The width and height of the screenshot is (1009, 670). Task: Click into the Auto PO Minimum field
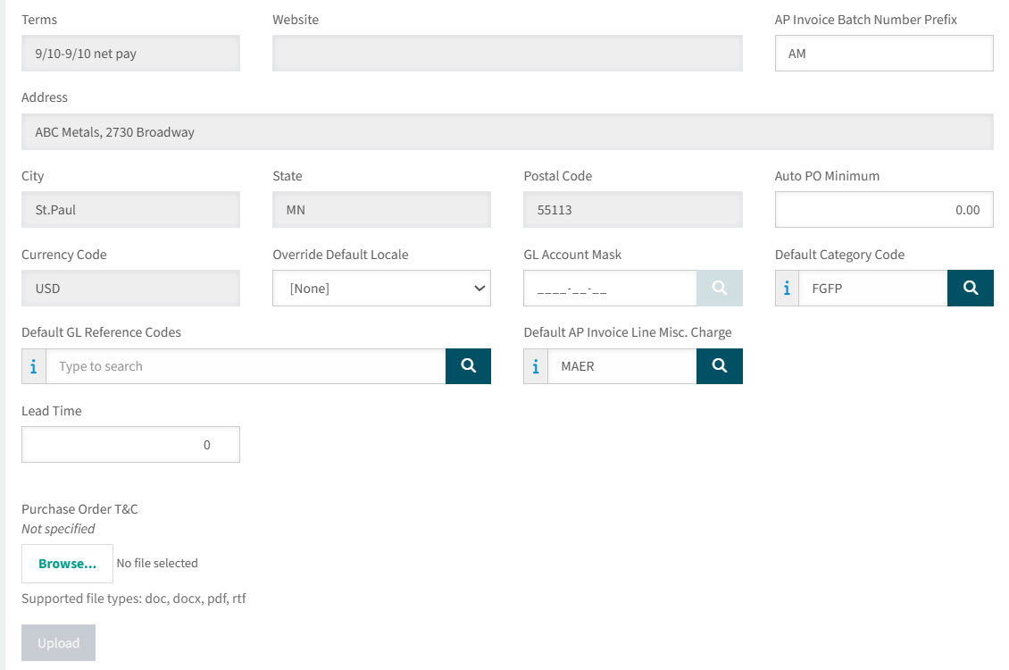coord(883,210)
